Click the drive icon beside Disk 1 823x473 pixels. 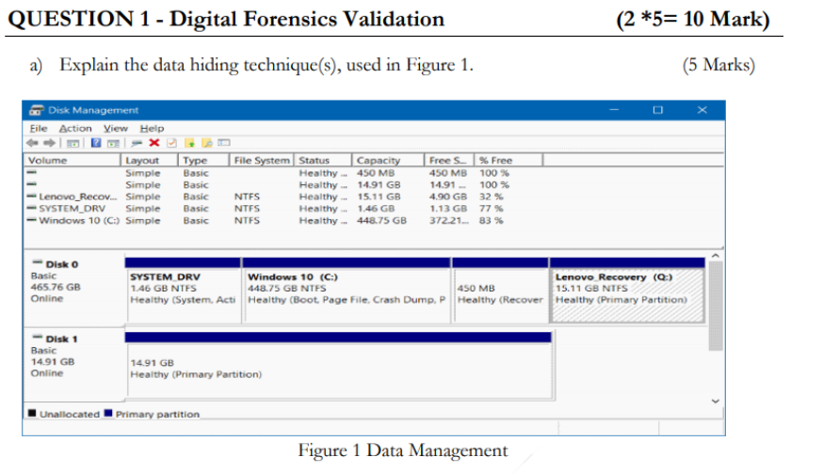coord(38,337)
